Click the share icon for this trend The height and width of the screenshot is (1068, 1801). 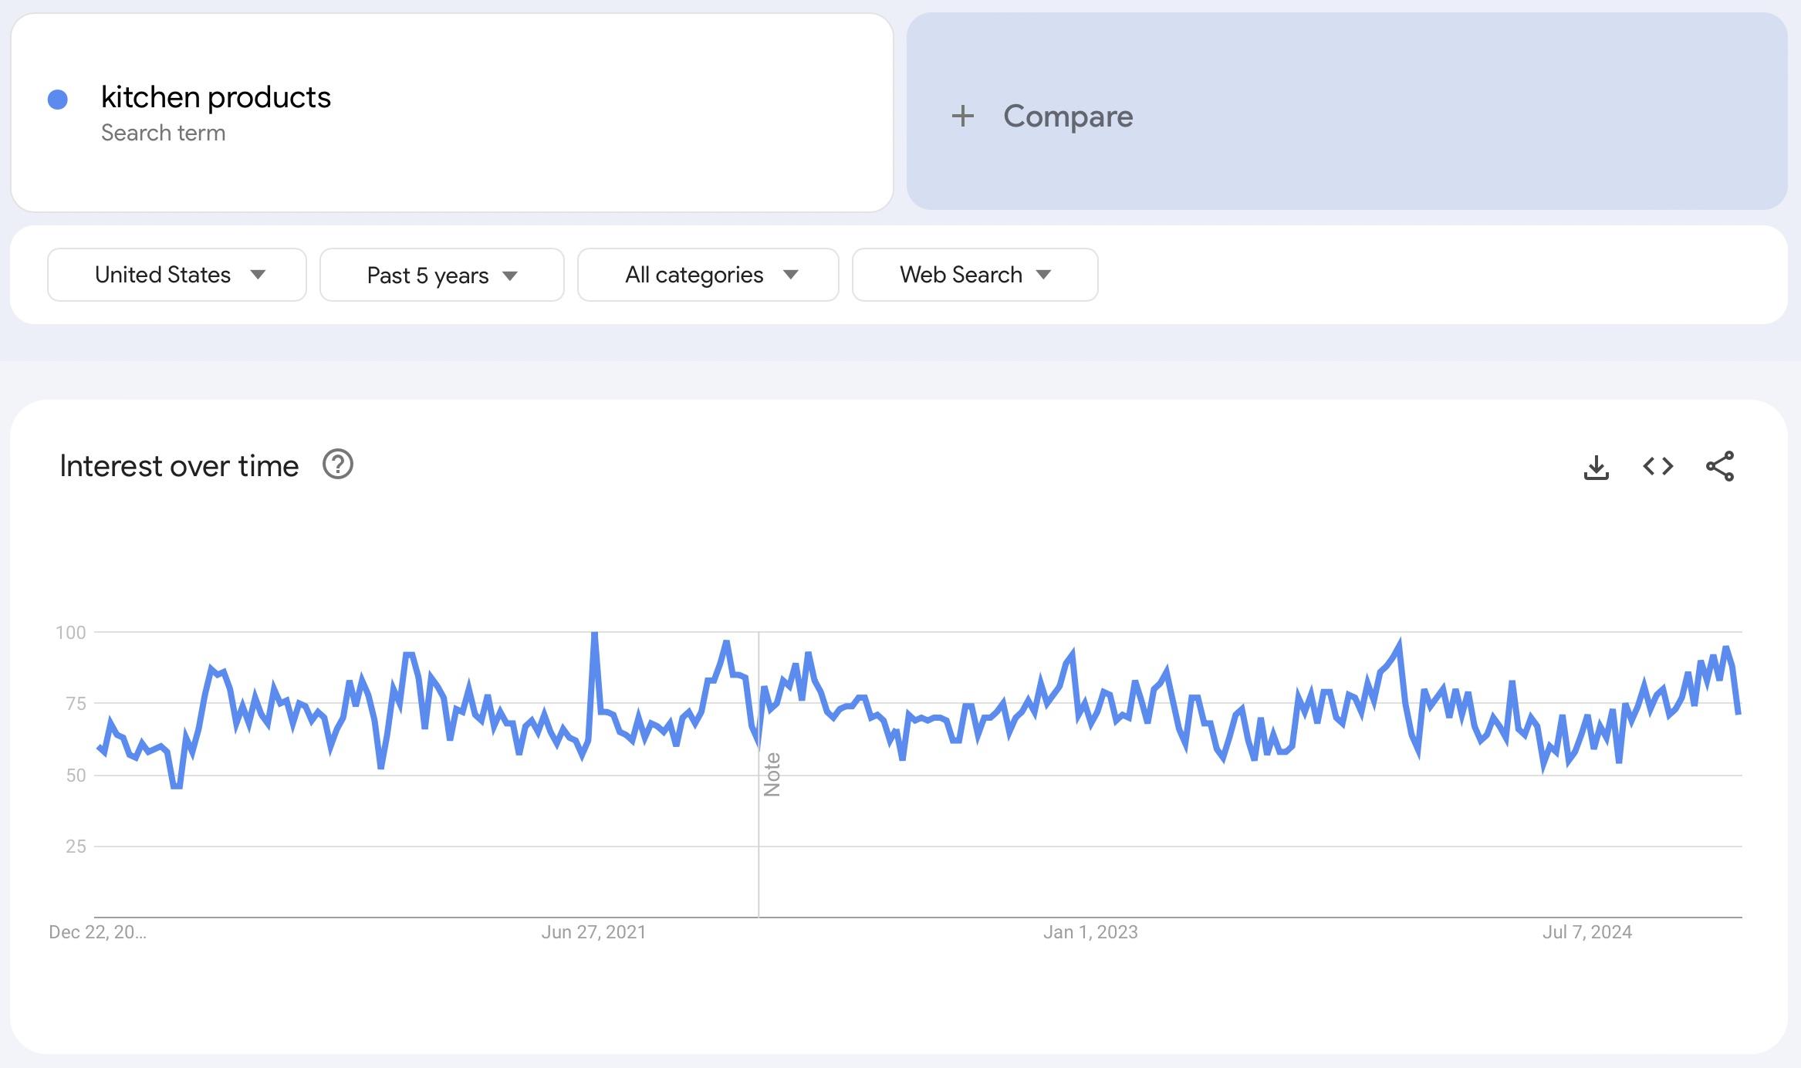(x=1722, y=464)
